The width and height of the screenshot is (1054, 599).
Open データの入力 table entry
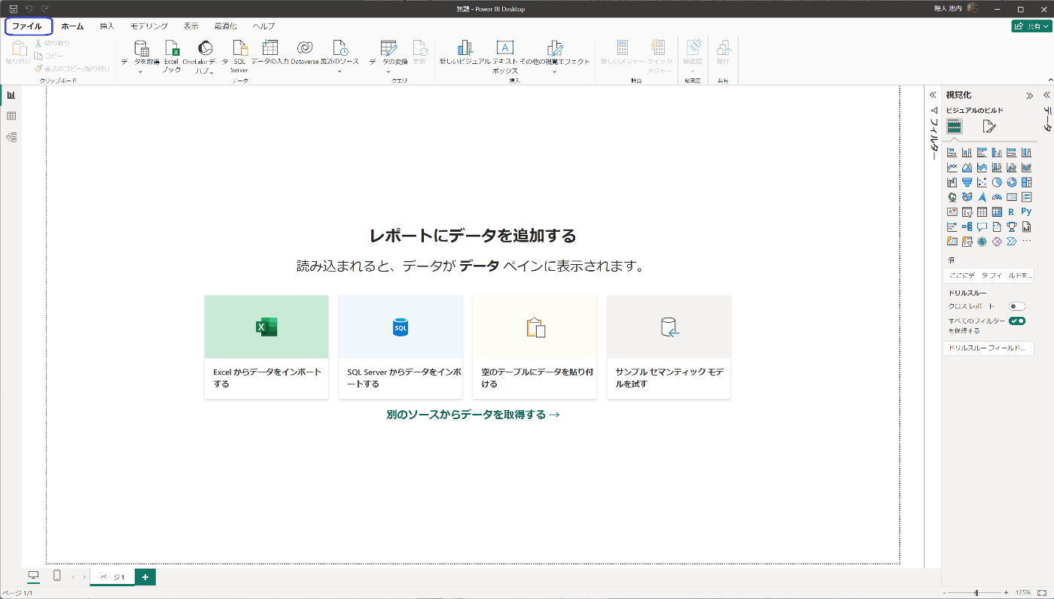(x=270, y=53)
